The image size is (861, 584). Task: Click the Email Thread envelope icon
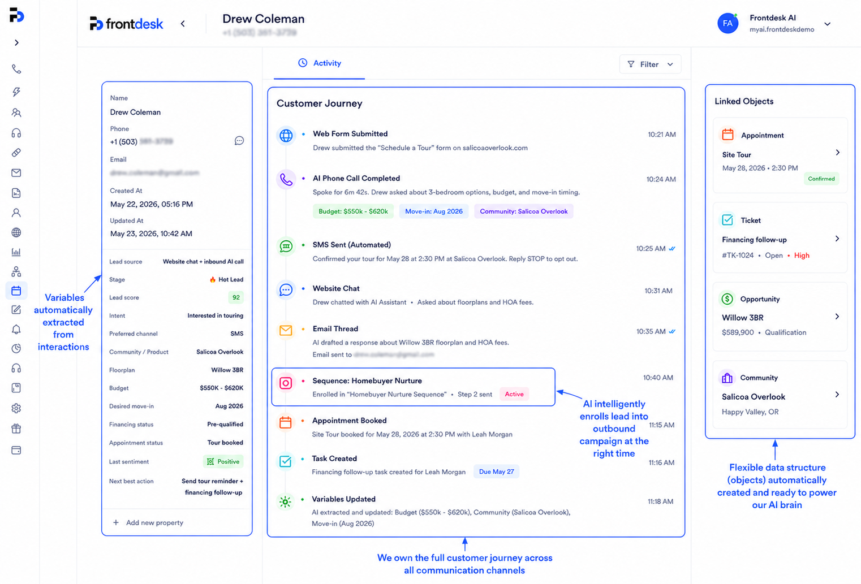click(286, 330)
